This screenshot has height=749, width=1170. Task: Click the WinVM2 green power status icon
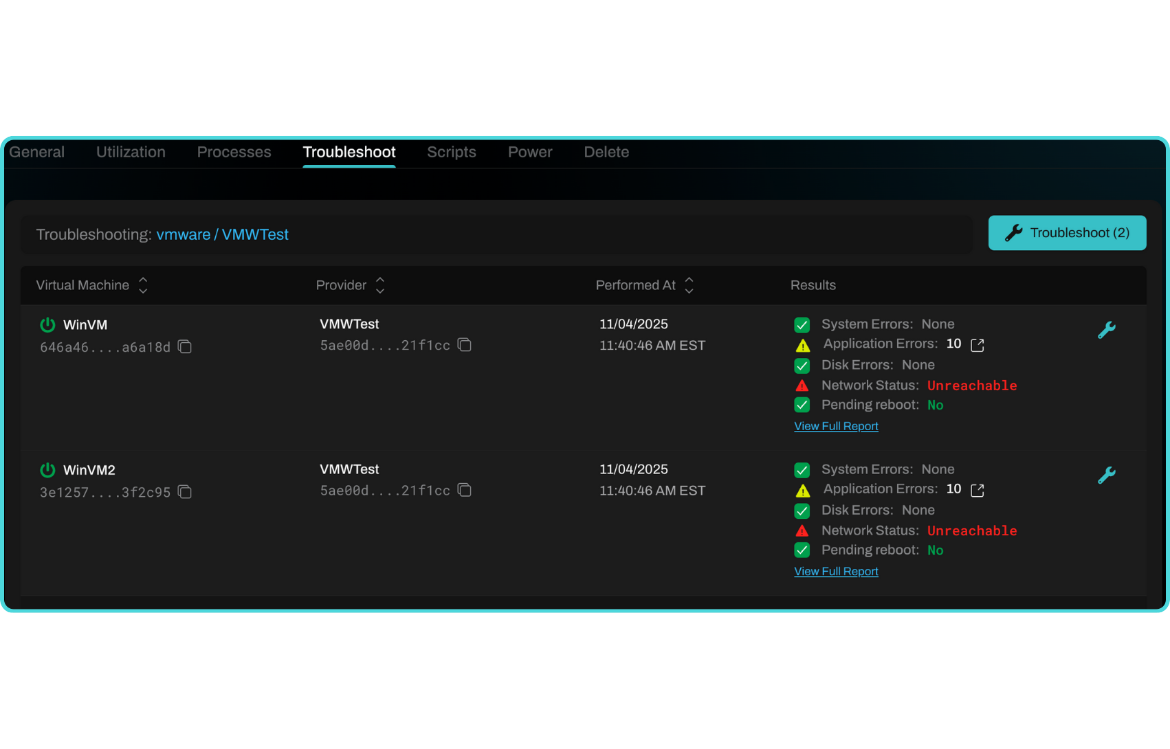click(47, 470)
